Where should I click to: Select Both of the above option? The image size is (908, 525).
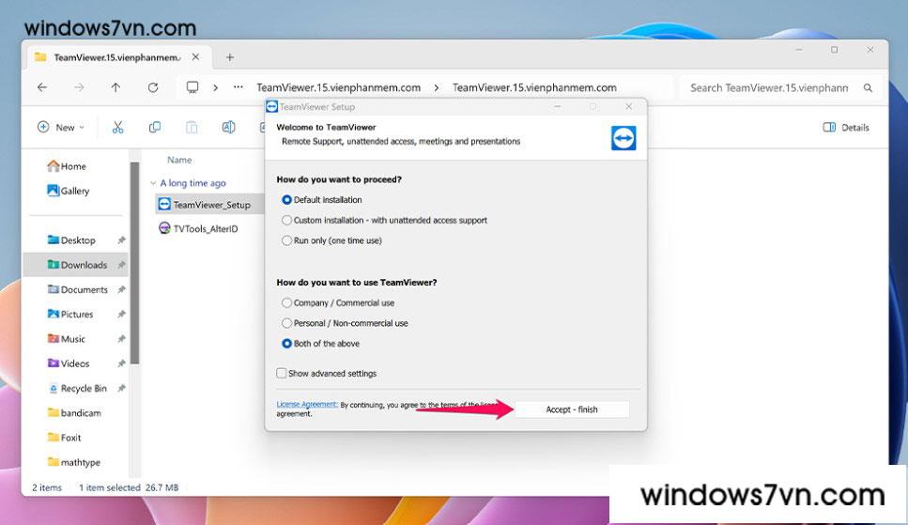pos(321,343)
